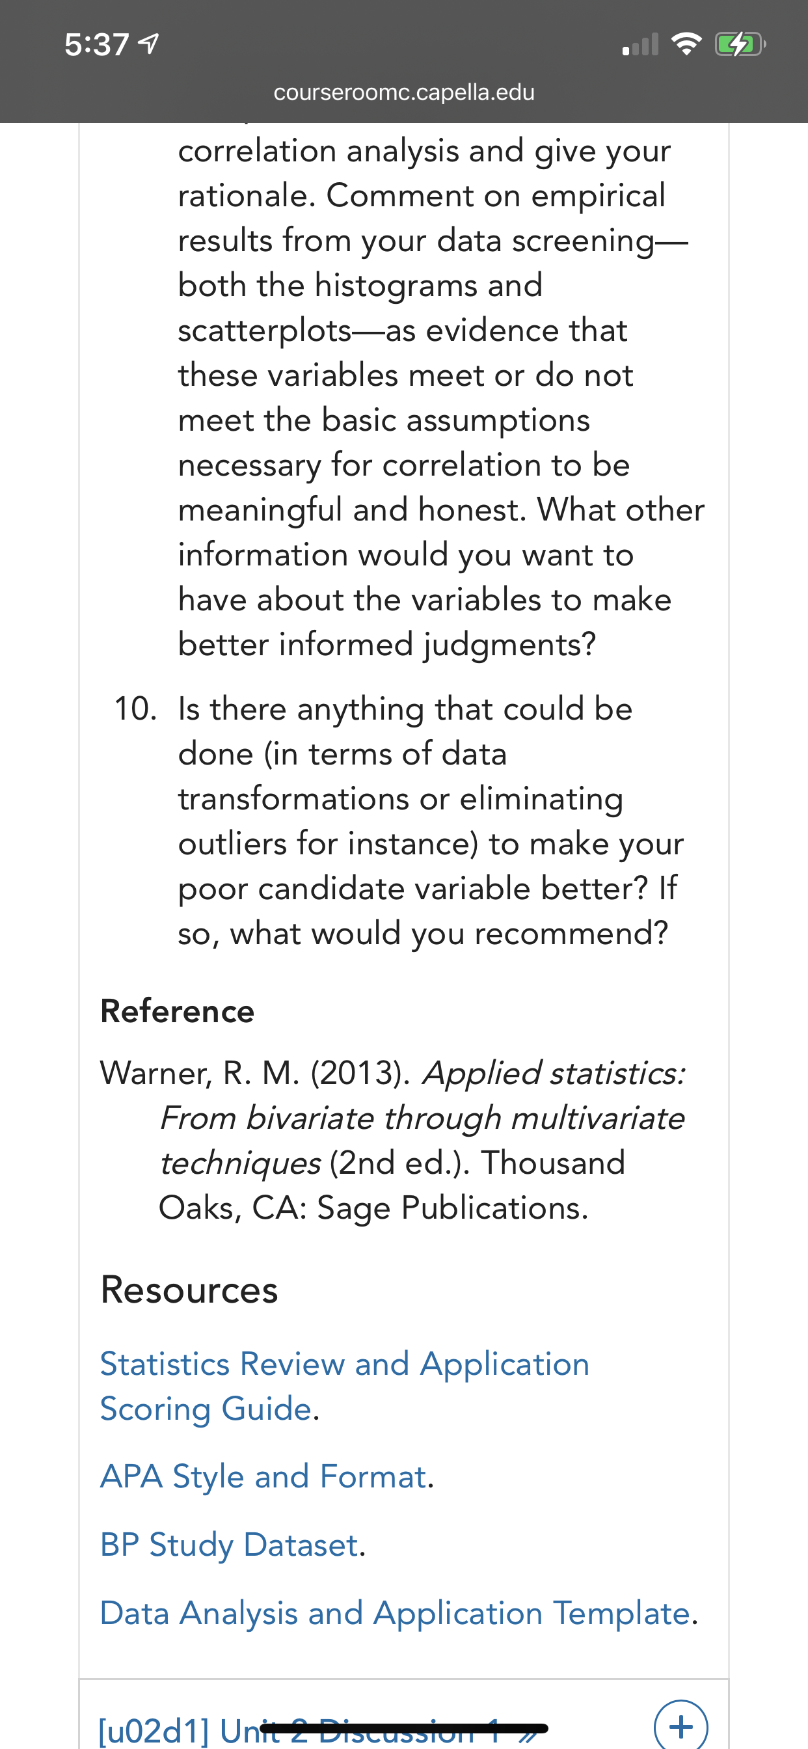Tap the cellular signal bars icon
Screen dimensions: 808x1749
click(x=640, y=45)
